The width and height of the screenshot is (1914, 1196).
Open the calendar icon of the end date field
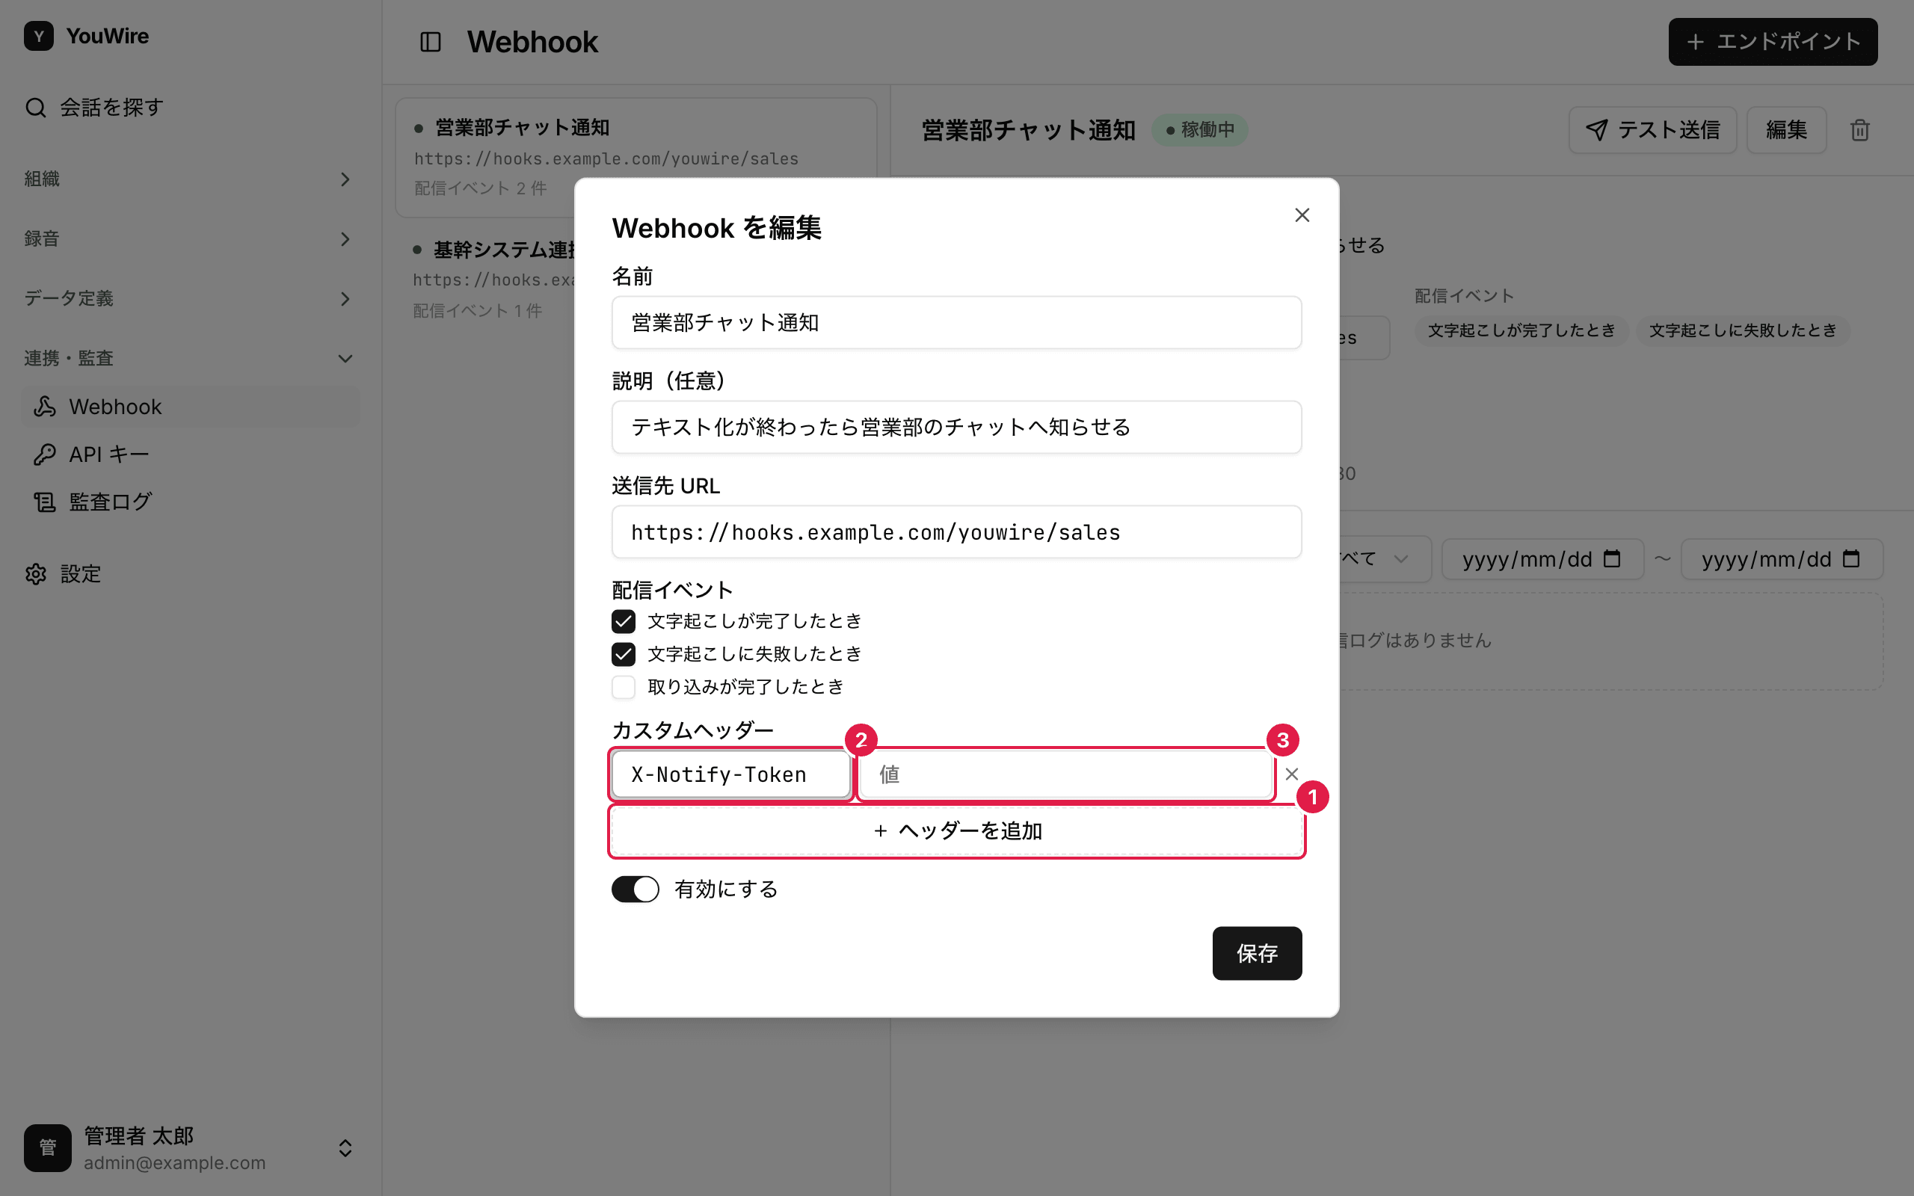(1851, 559)
